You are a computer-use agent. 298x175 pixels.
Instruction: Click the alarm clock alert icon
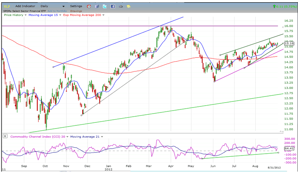89,6
